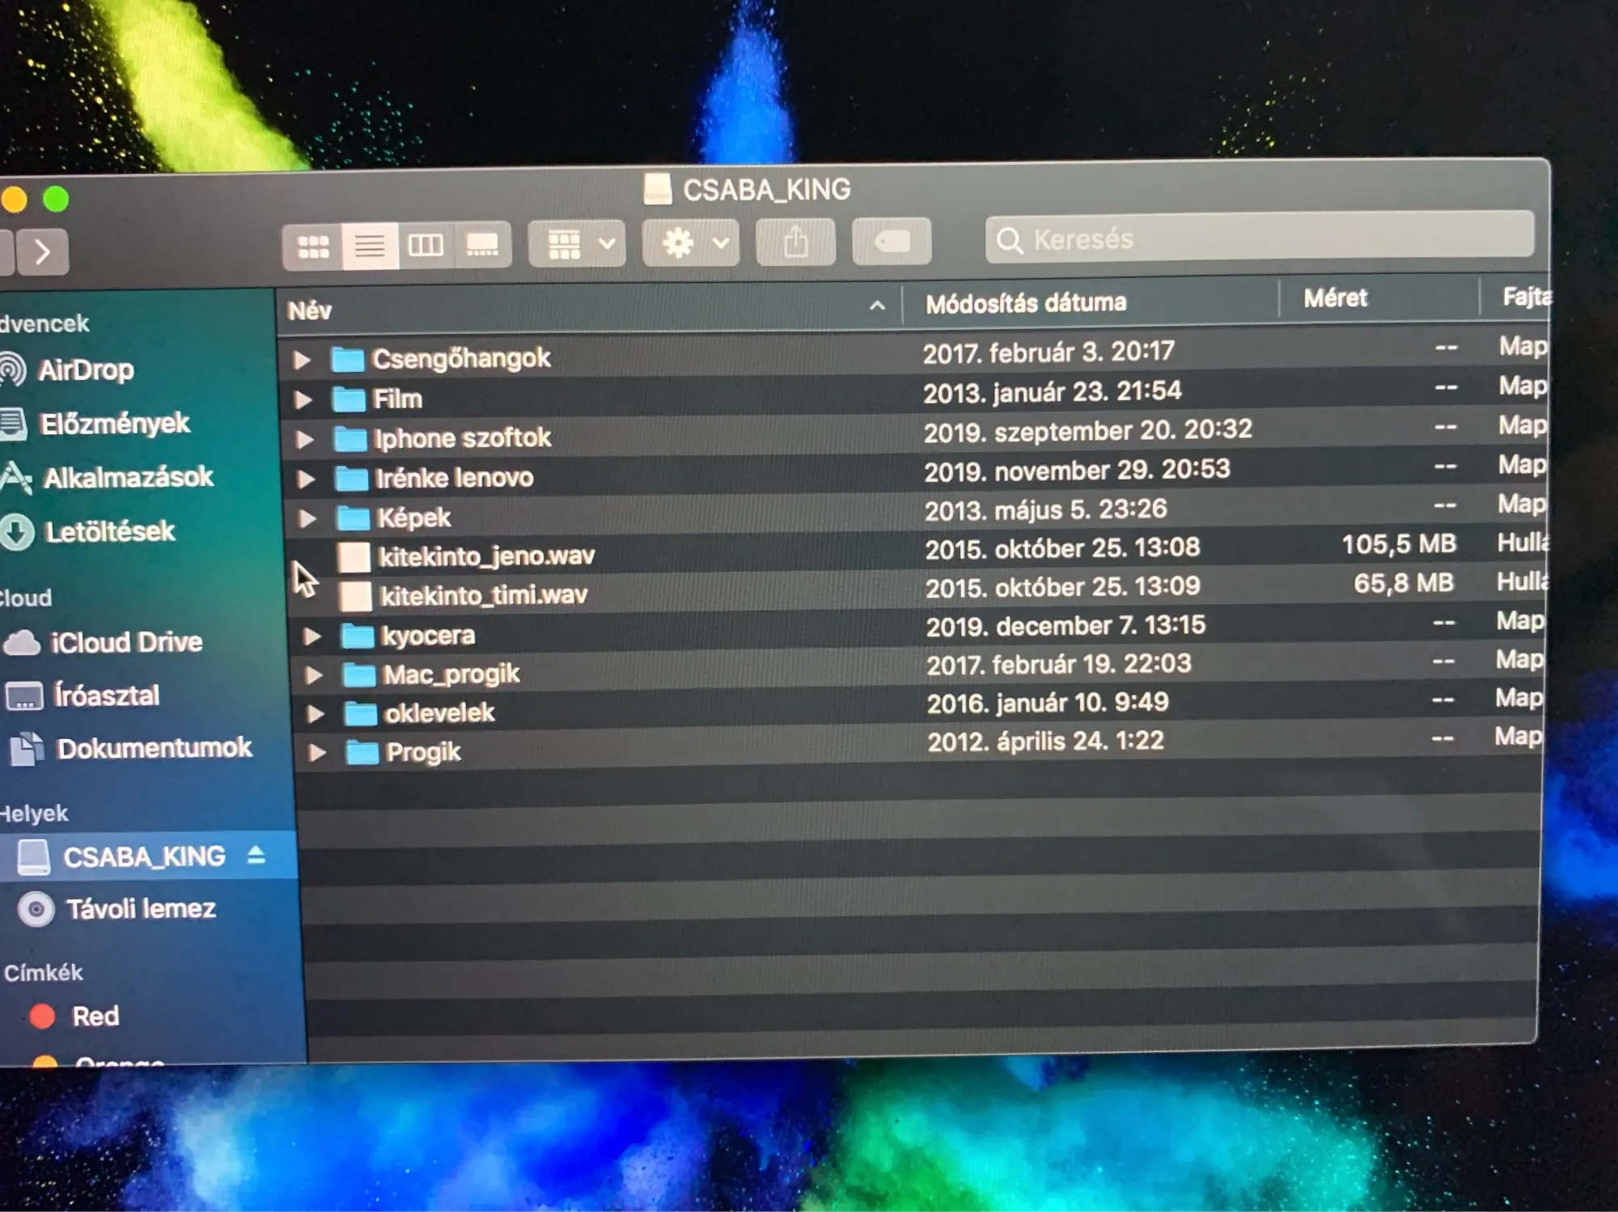Sort by Méret column header
Image resolution: width=1618 pixels, height=1212 pixels.
coord(1335,298)
